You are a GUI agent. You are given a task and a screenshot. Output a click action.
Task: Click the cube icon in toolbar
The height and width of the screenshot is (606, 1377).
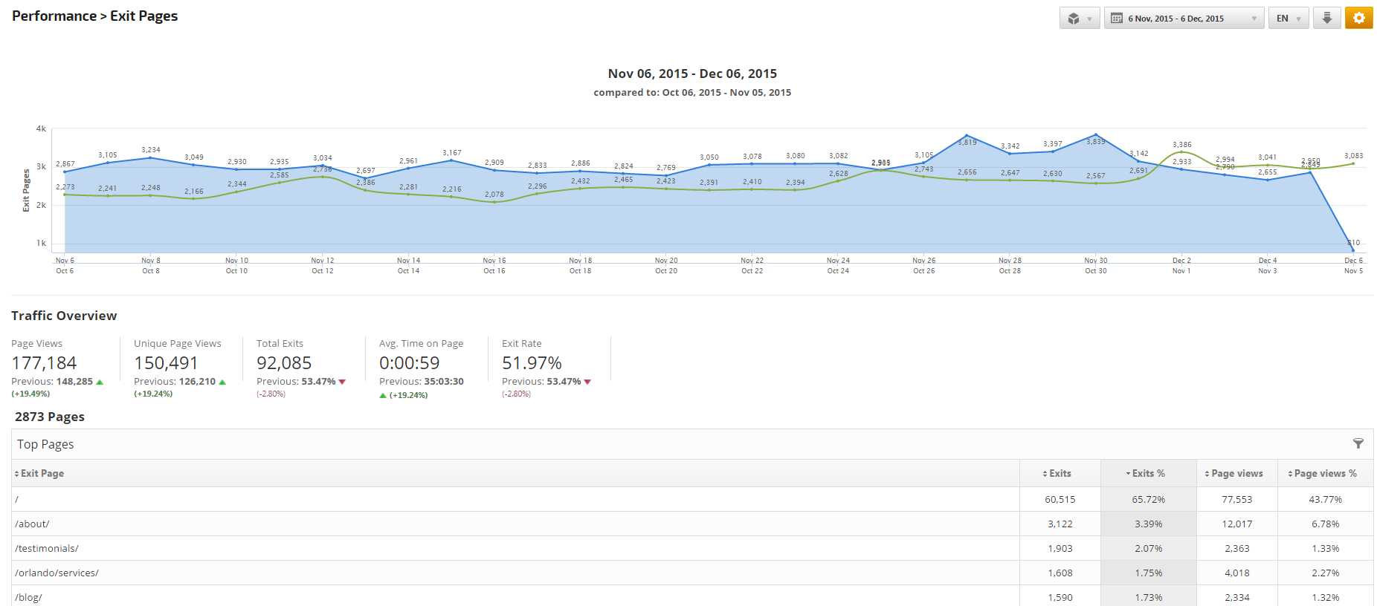tap(1074, 19)
